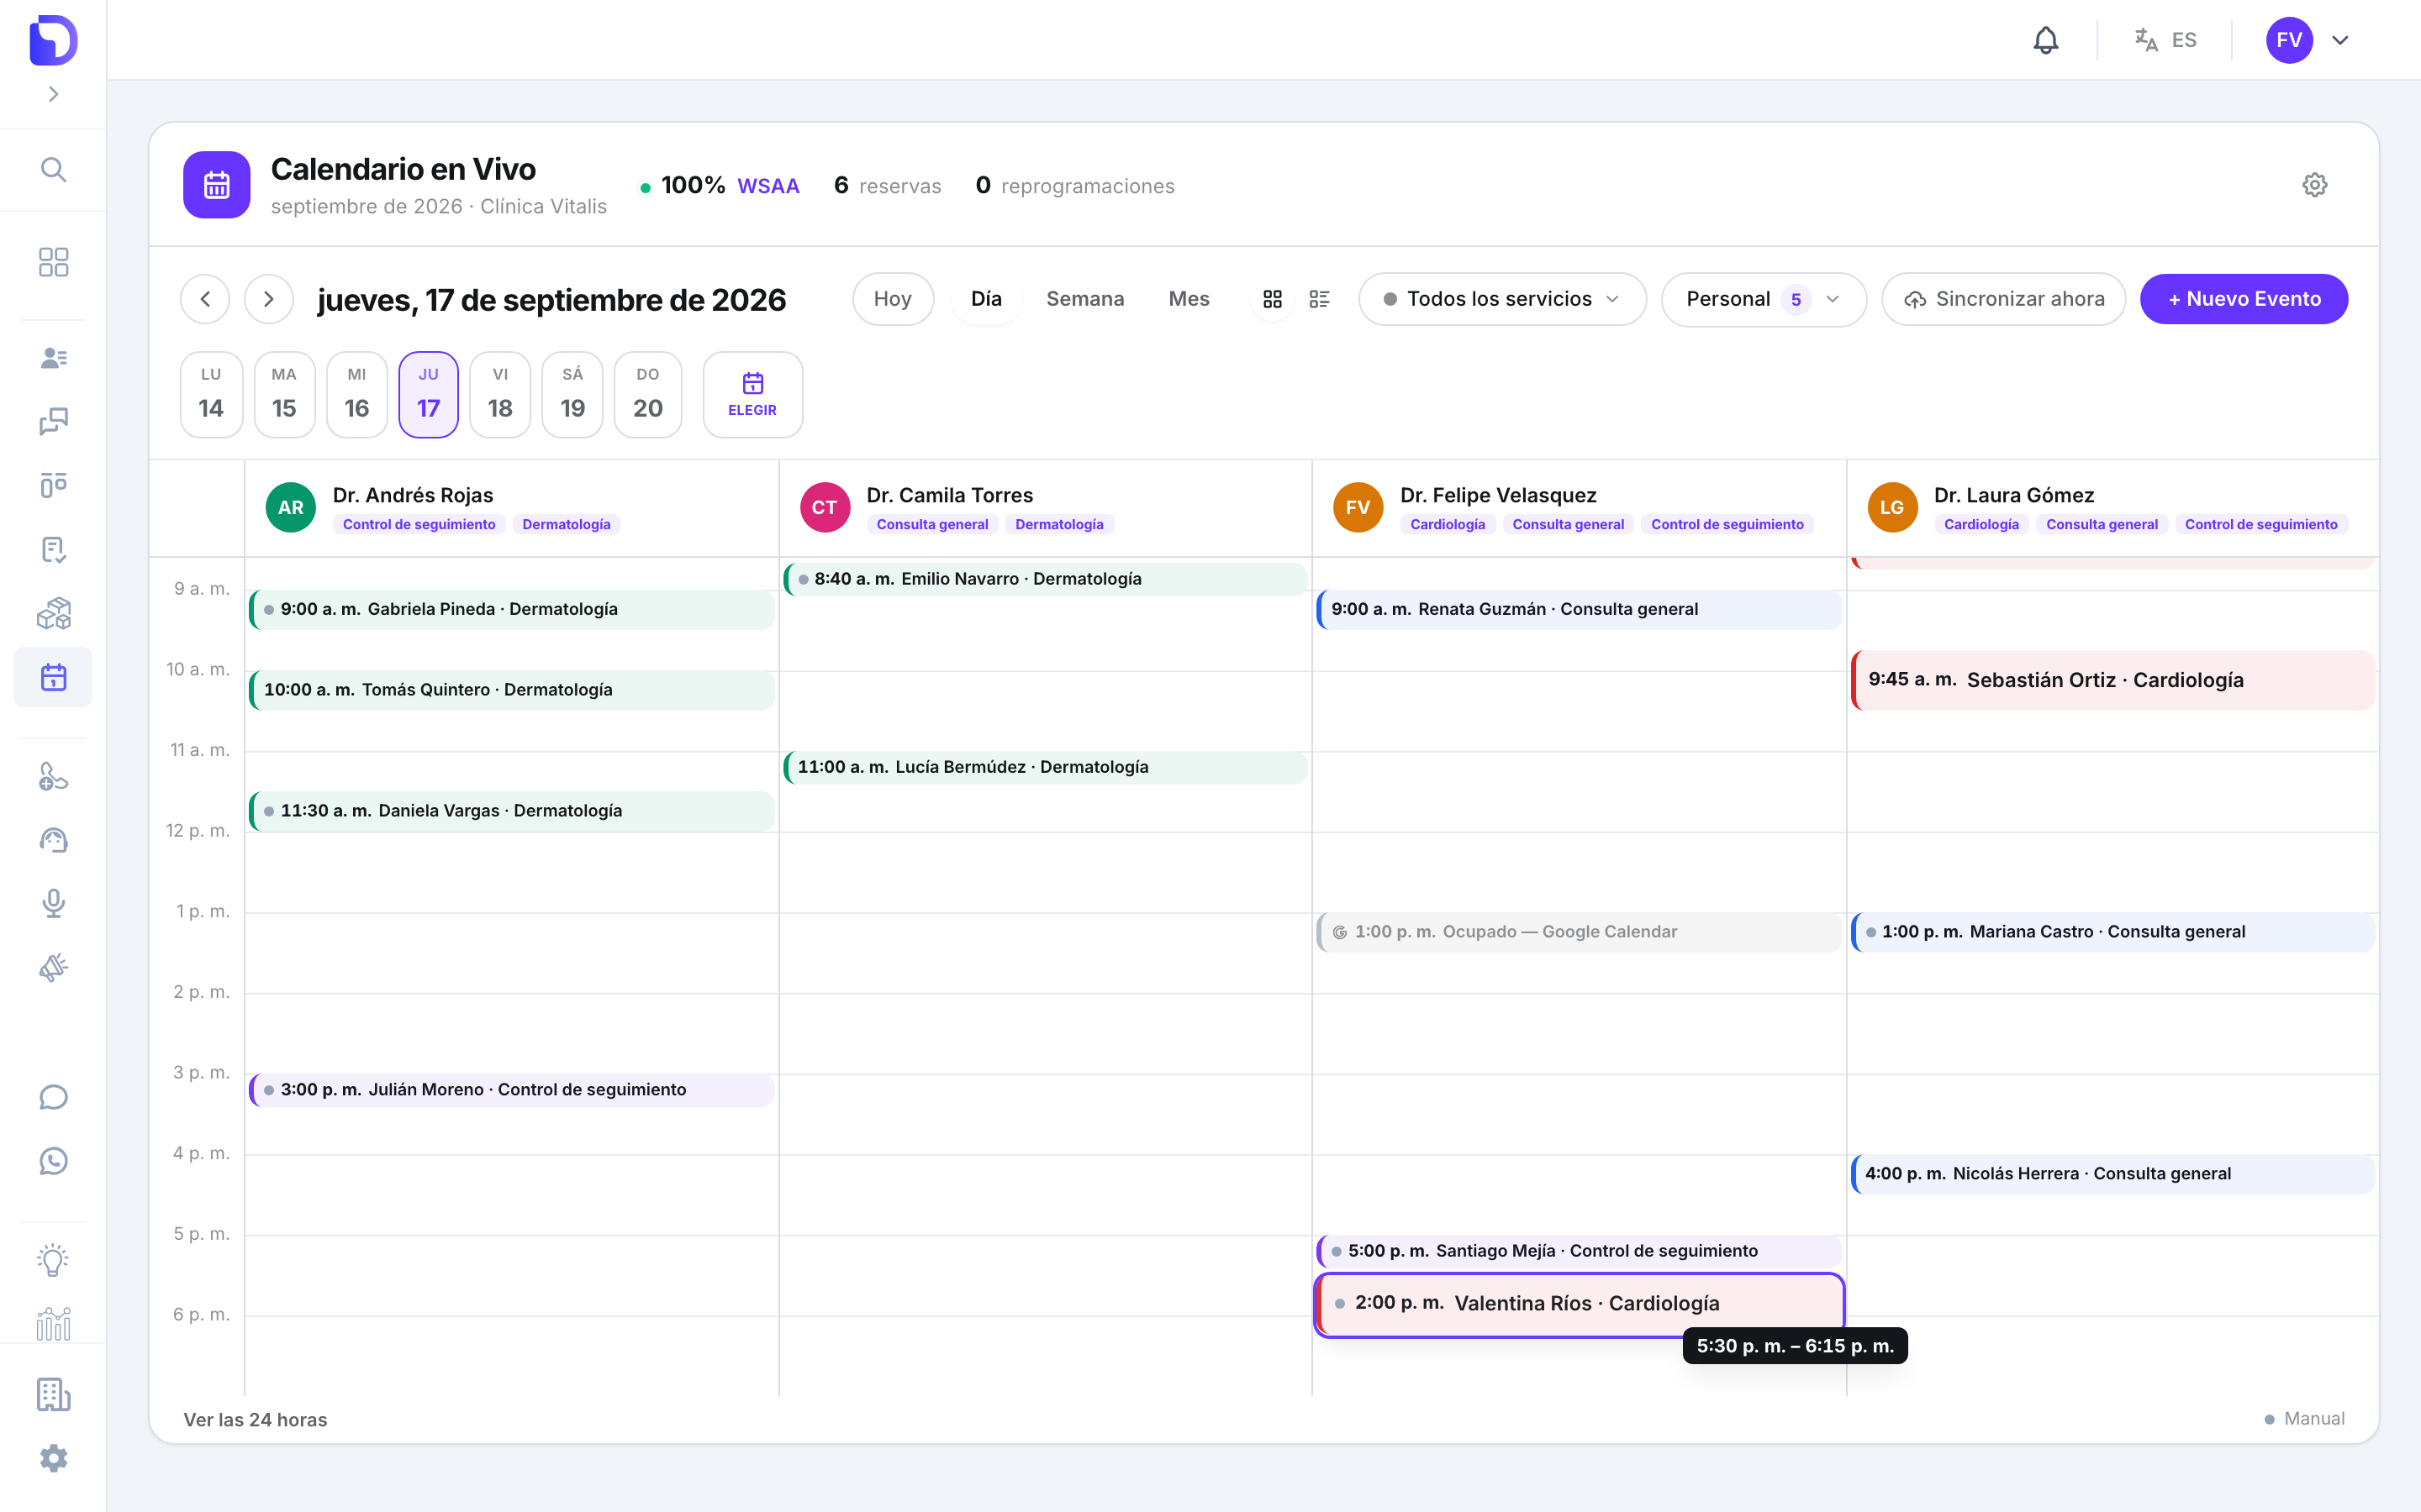This screenshot has height=1512, width=2421.
Task: Open the calendar settings gear icon
Action: point(2315,185)
